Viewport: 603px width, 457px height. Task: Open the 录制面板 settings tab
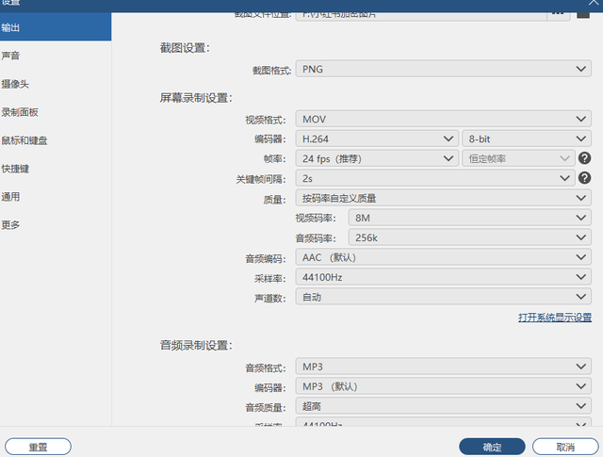coord(56,112)
